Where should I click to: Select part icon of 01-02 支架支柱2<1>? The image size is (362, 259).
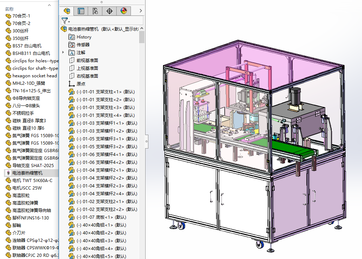(x=72, y=202)
